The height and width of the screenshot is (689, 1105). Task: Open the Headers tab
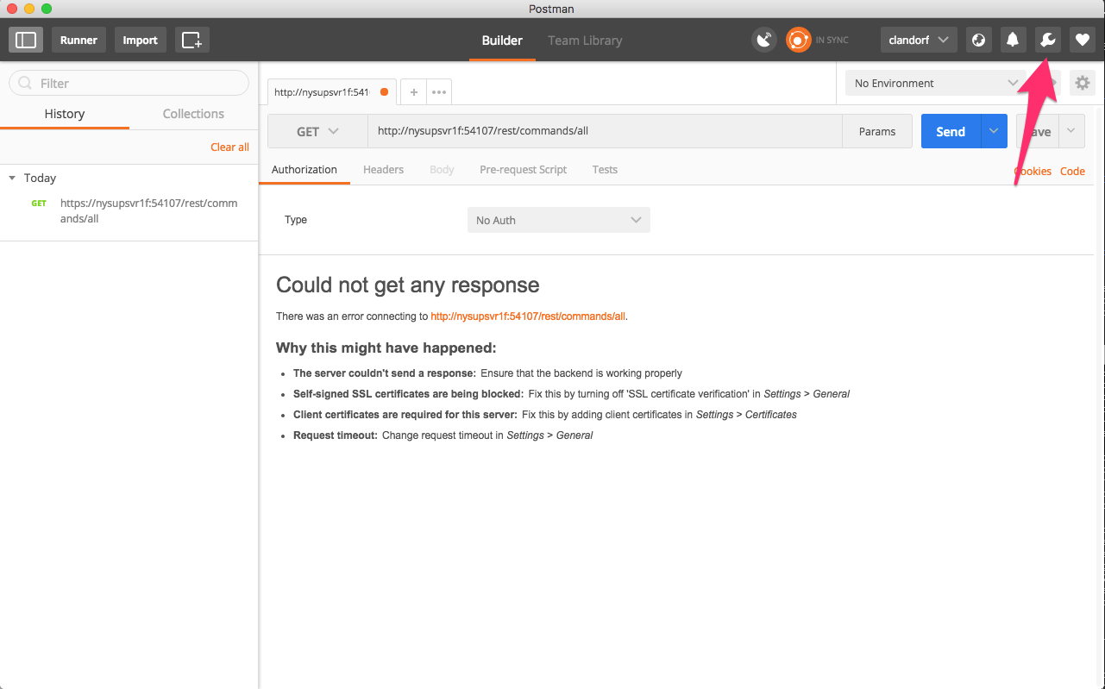click(383, 170)
